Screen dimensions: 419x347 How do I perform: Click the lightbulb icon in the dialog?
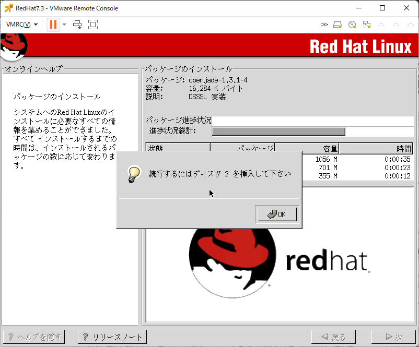click(134, 174)
